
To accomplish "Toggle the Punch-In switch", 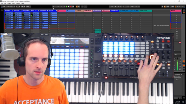I will [121, 7].
